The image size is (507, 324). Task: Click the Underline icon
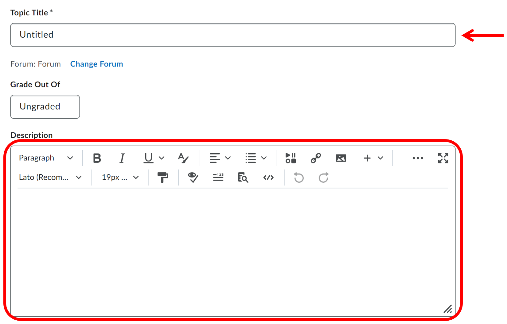pyautogui.click(x=148, y=158)
